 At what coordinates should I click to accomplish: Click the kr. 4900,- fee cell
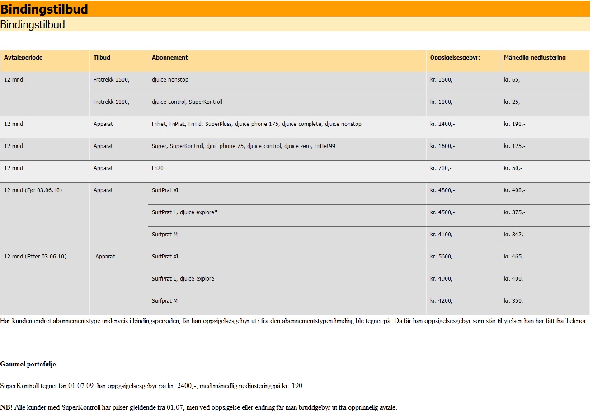463,282
